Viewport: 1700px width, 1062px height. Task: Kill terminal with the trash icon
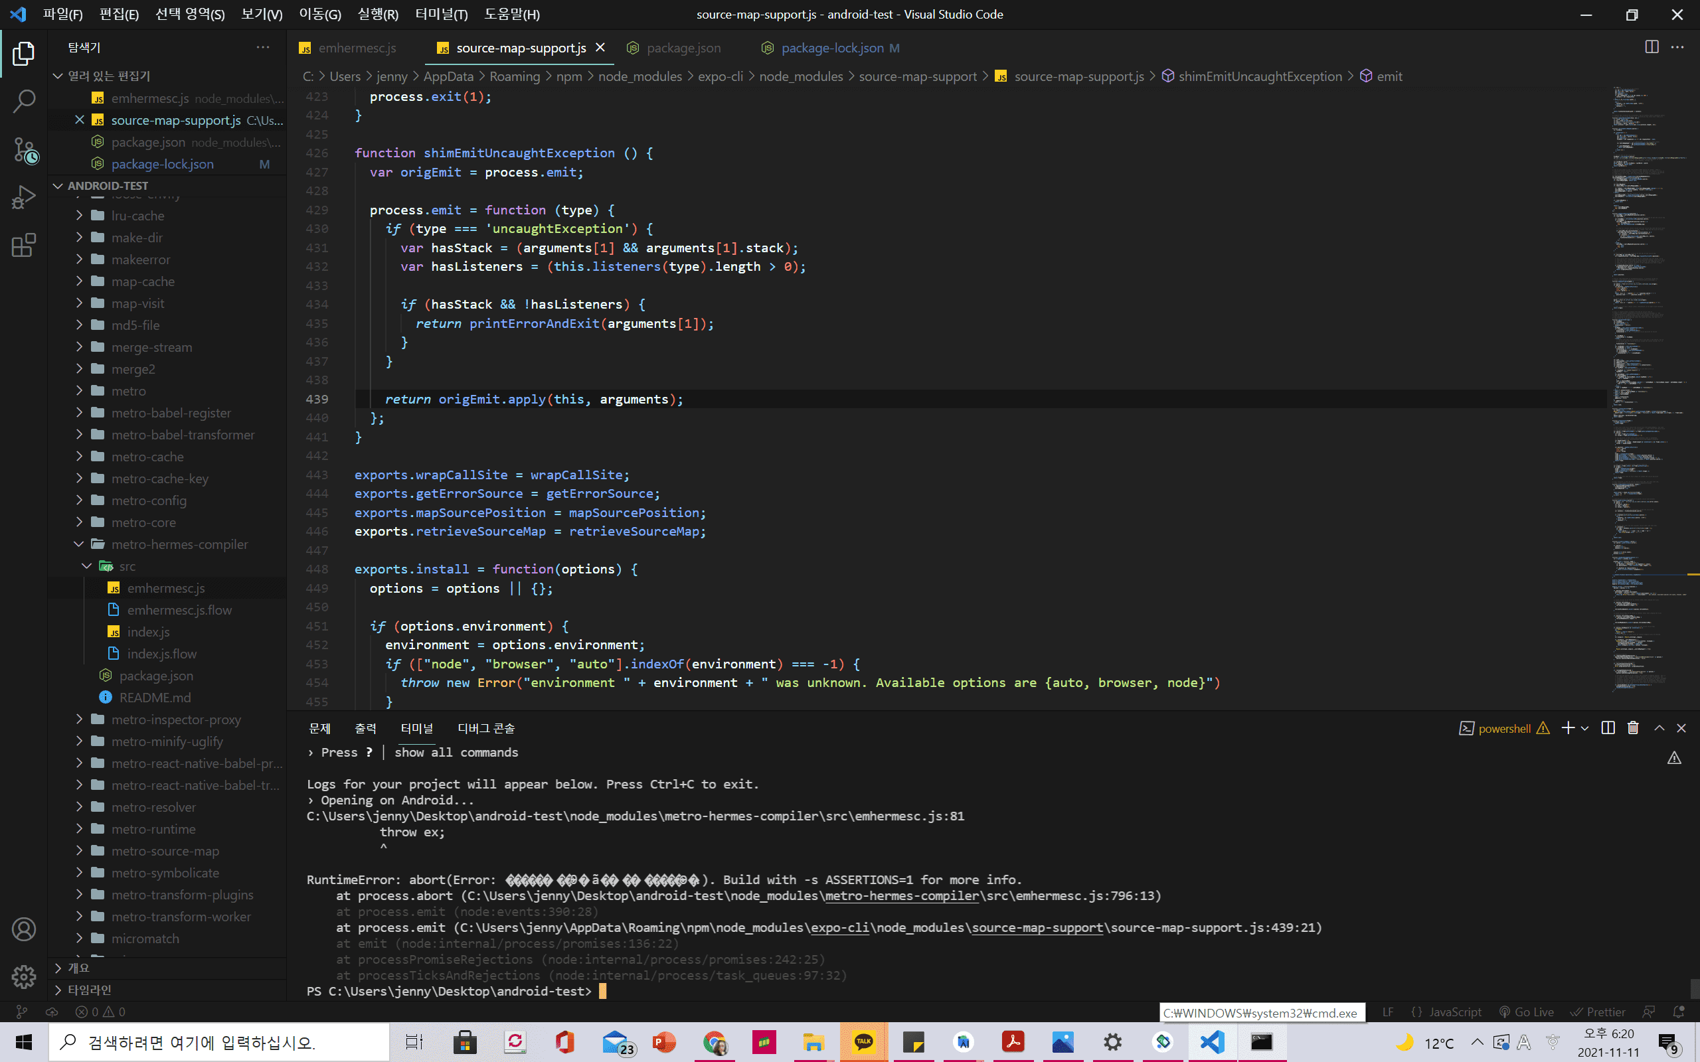tap(1634, 728)
